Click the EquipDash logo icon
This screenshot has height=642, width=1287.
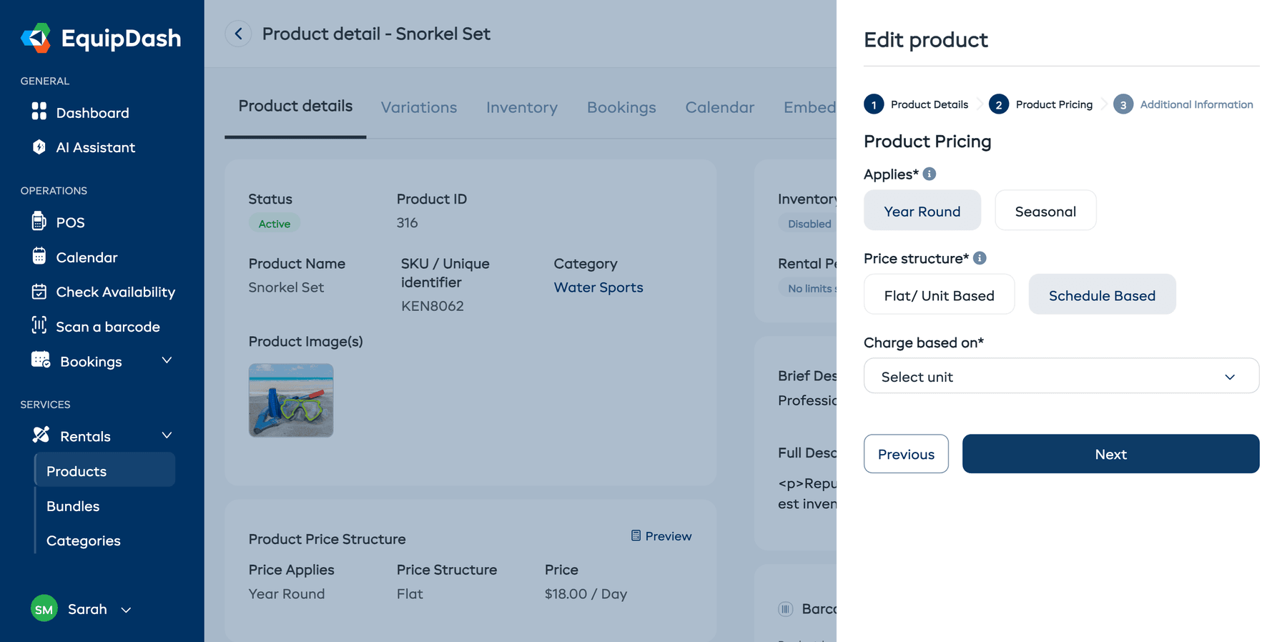36,38
